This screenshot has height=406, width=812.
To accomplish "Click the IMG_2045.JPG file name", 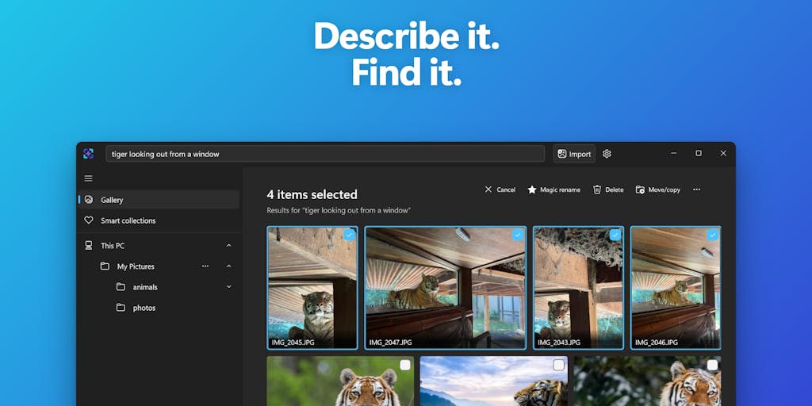I will pyautogui.click(x=293, y=343).
